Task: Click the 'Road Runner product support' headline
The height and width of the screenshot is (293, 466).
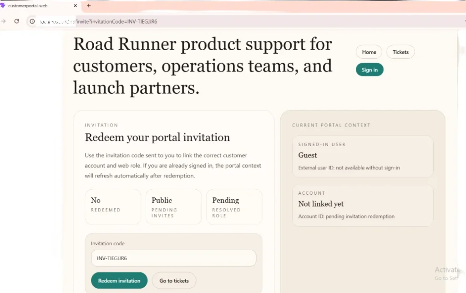Action: pyautogui.click(x=203, y=66)
